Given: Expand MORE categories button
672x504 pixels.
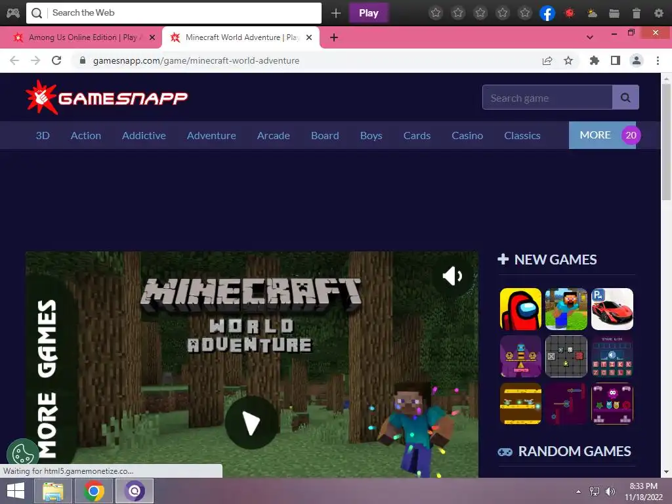Looking at the screenshot, I should pyautogui.click(x=602, y=135).
